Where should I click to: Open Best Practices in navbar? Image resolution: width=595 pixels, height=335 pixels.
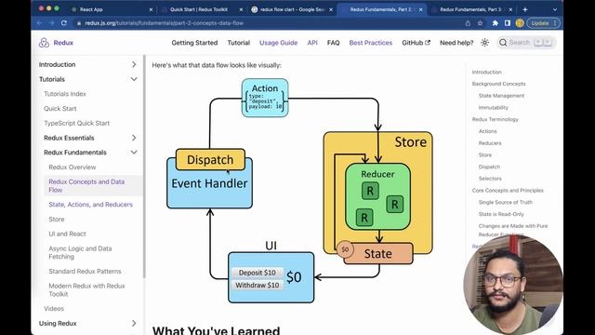(371, 43)
